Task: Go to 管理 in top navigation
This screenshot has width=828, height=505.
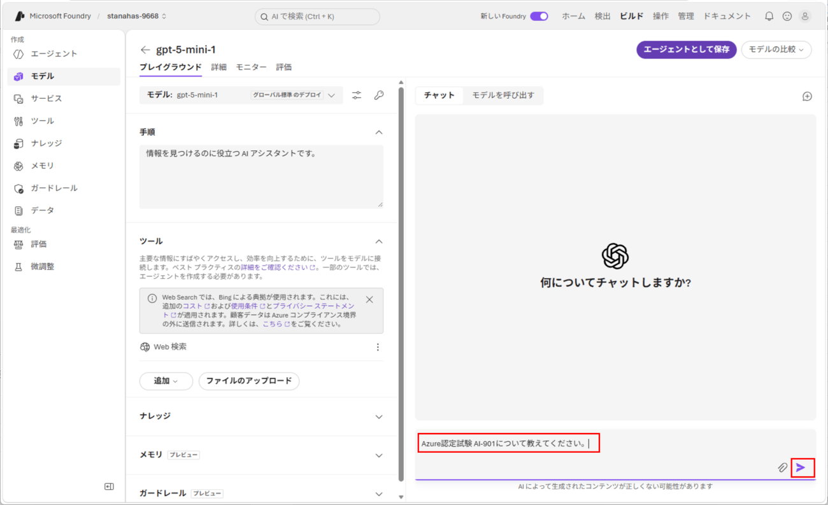Action: (686, 17)
